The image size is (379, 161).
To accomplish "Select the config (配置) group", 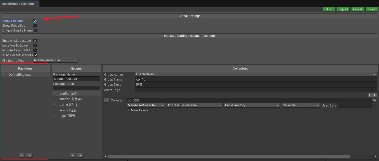I will (76, 93).
